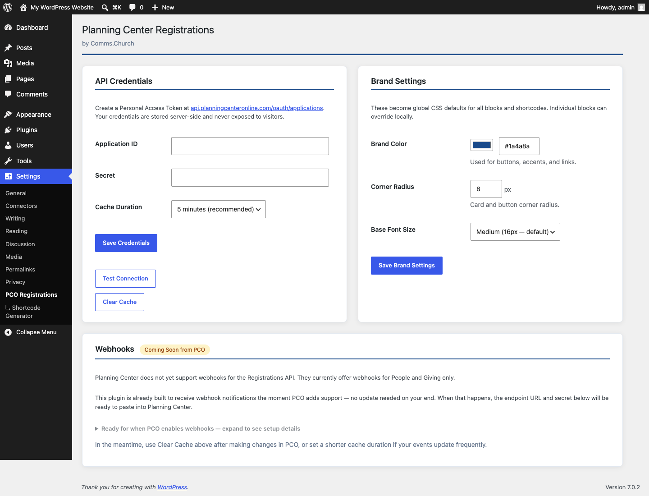Open the admin avatar icon
This screenshot has width=649, height=496.
pyautogui.click(x=641, y=7)
